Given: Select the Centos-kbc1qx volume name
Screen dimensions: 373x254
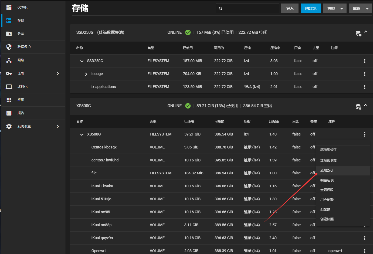Looking at the screenshot, I should tap(104, 147).
